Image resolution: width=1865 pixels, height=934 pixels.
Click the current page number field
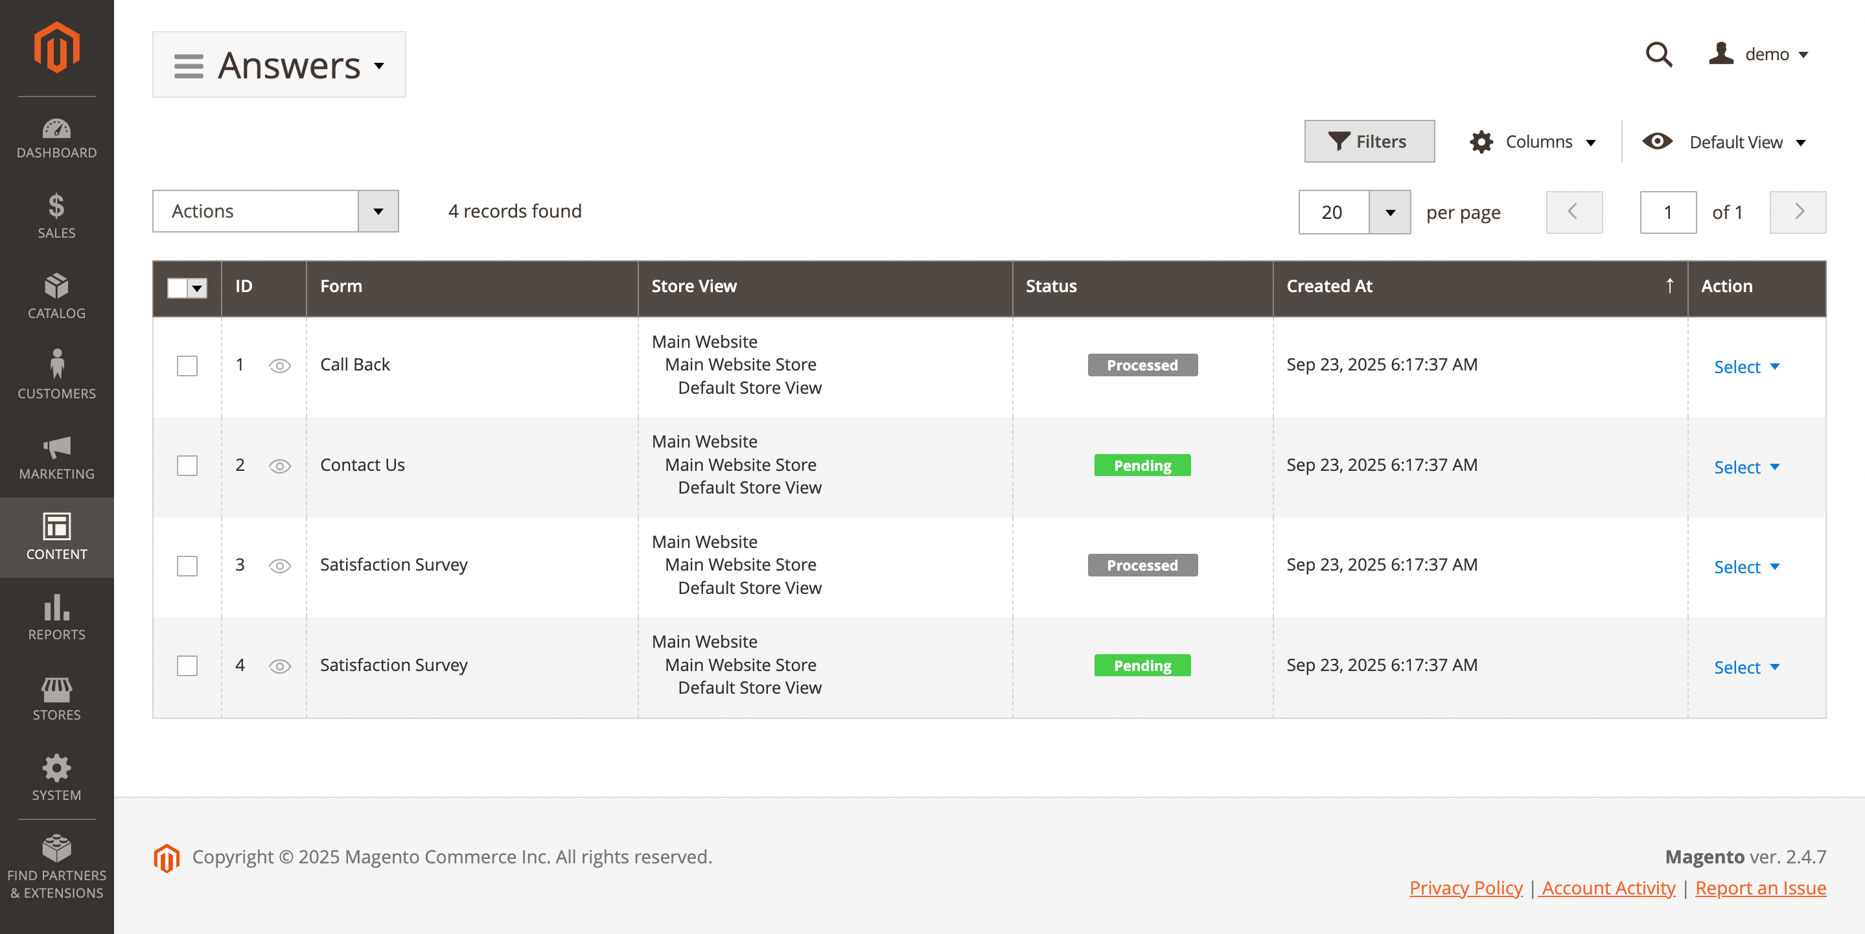pos(1667,212)
